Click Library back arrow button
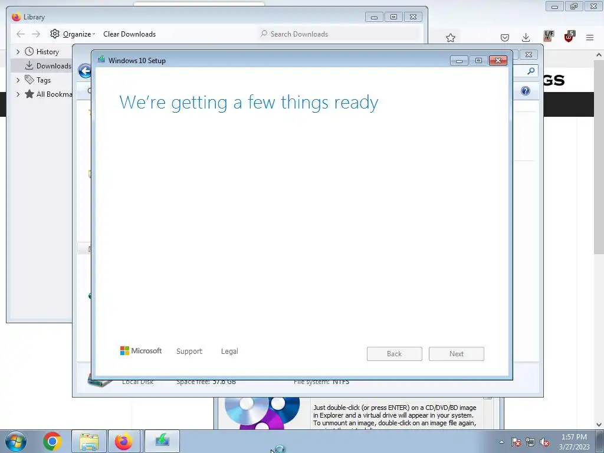Screen dimensions: 604x453 [x=21, y=34]
